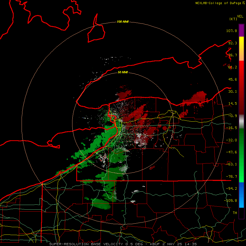
Task: Click the -78.7 legend value
Action: (x=232, y=177)
